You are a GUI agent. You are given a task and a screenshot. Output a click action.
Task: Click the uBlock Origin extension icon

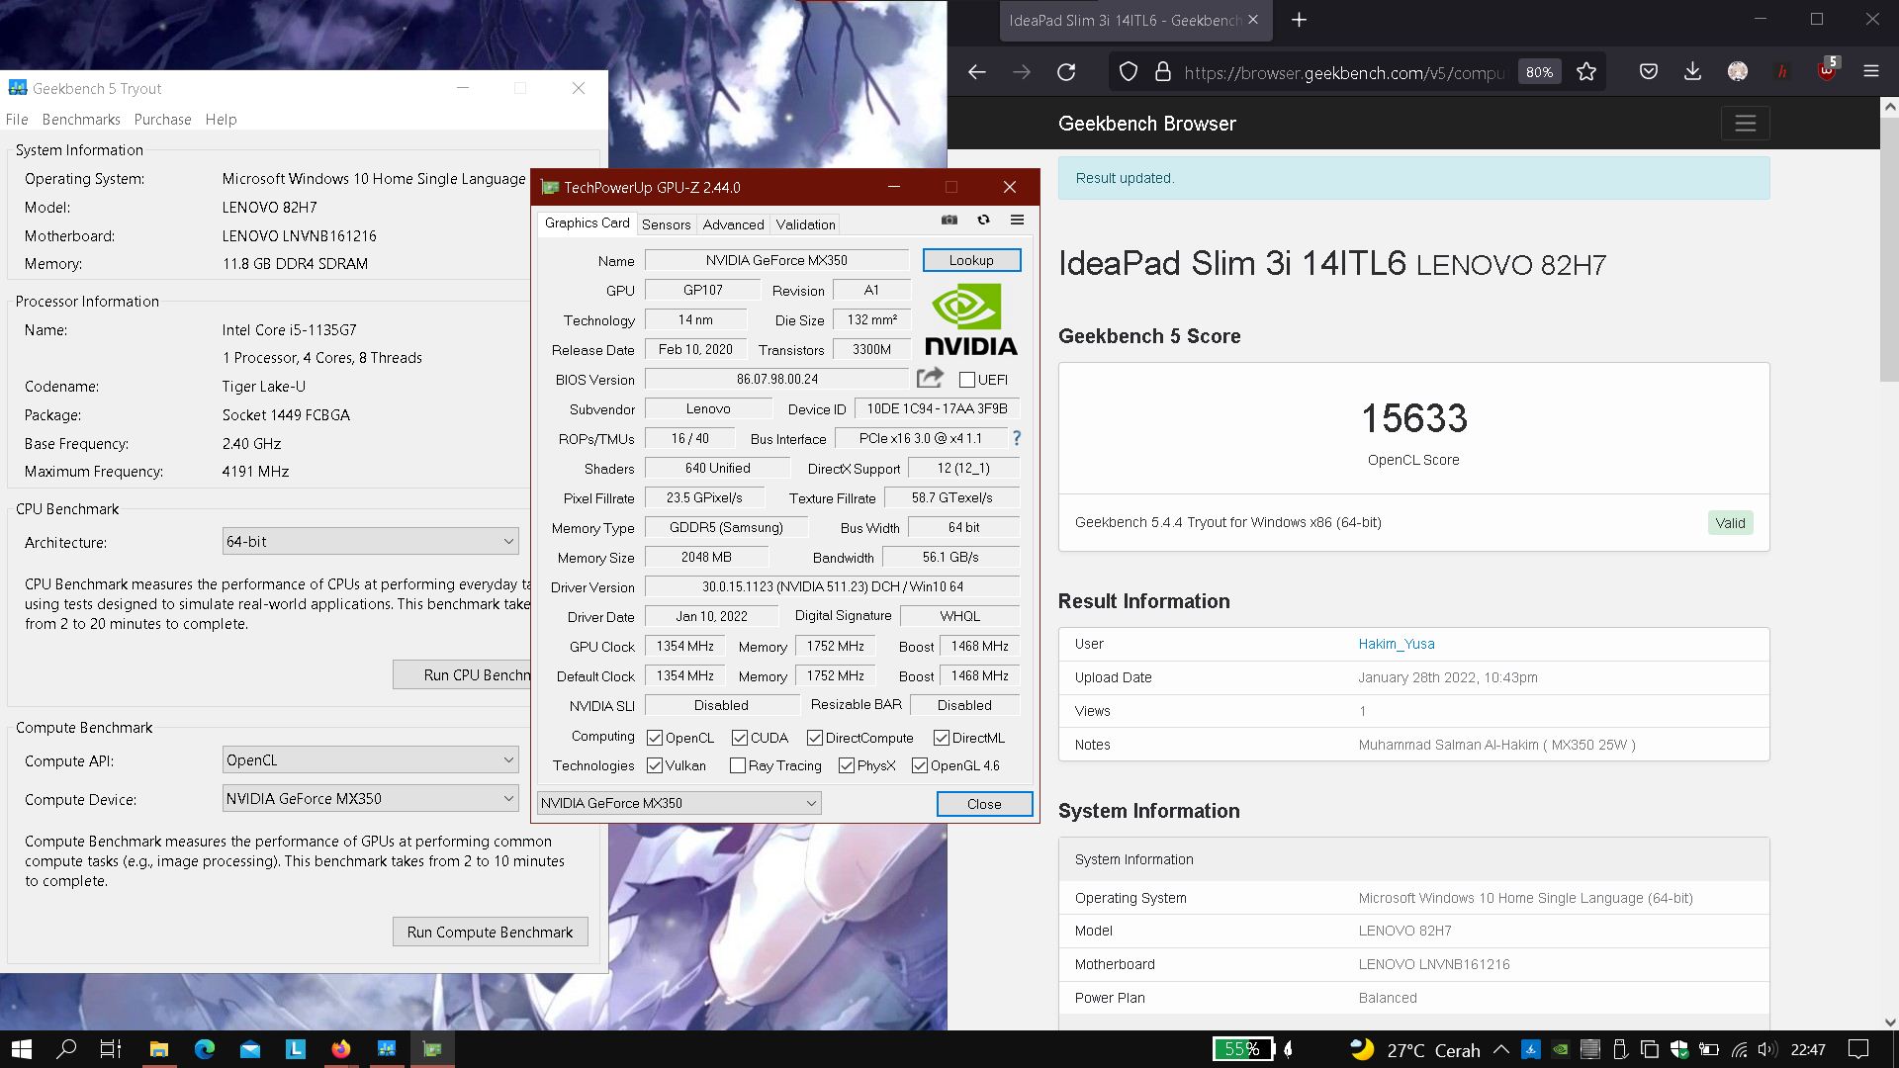click(1827, 71)
